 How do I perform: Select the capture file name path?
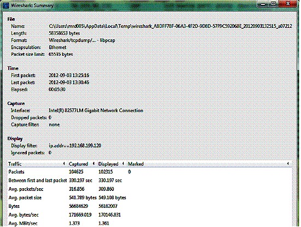tap(170, 26)
